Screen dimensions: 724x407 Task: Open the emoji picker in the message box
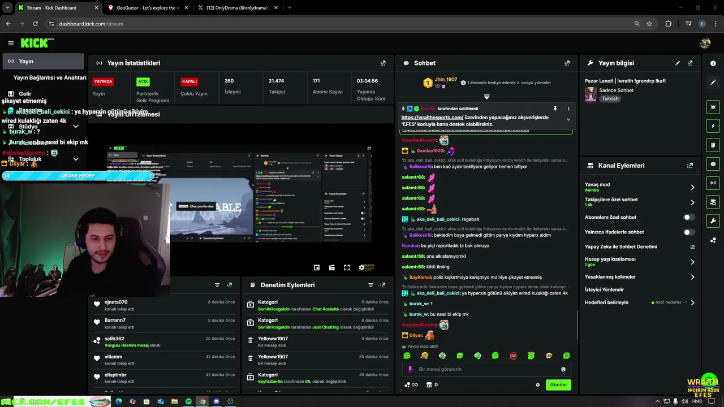[563, 369]
